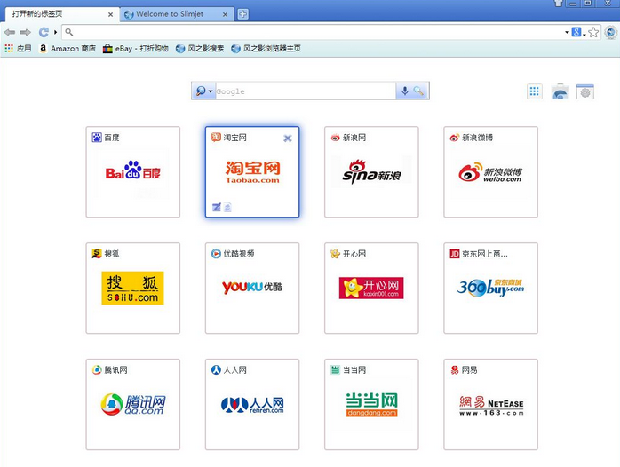Open 风之影搜索 bookmark
The image size is (620, 467).
(200, 49)
